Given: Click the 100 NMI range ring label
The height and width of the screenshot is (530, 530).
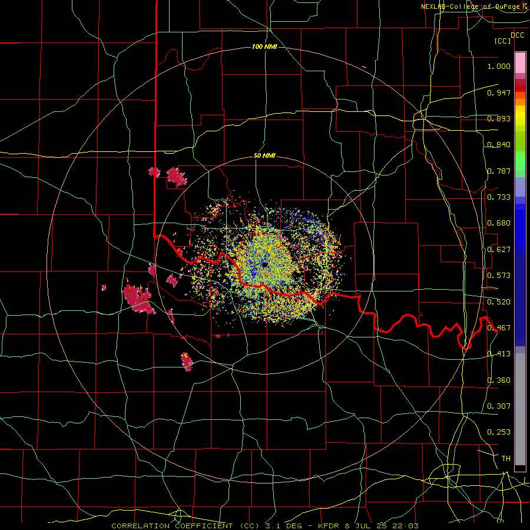Looking at the screenshot, I should [264, 47].
